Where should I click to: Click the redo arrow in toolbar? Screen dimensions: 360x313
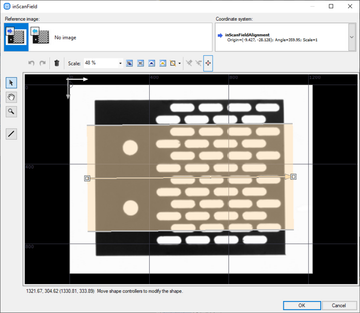[x=43, y=63]
